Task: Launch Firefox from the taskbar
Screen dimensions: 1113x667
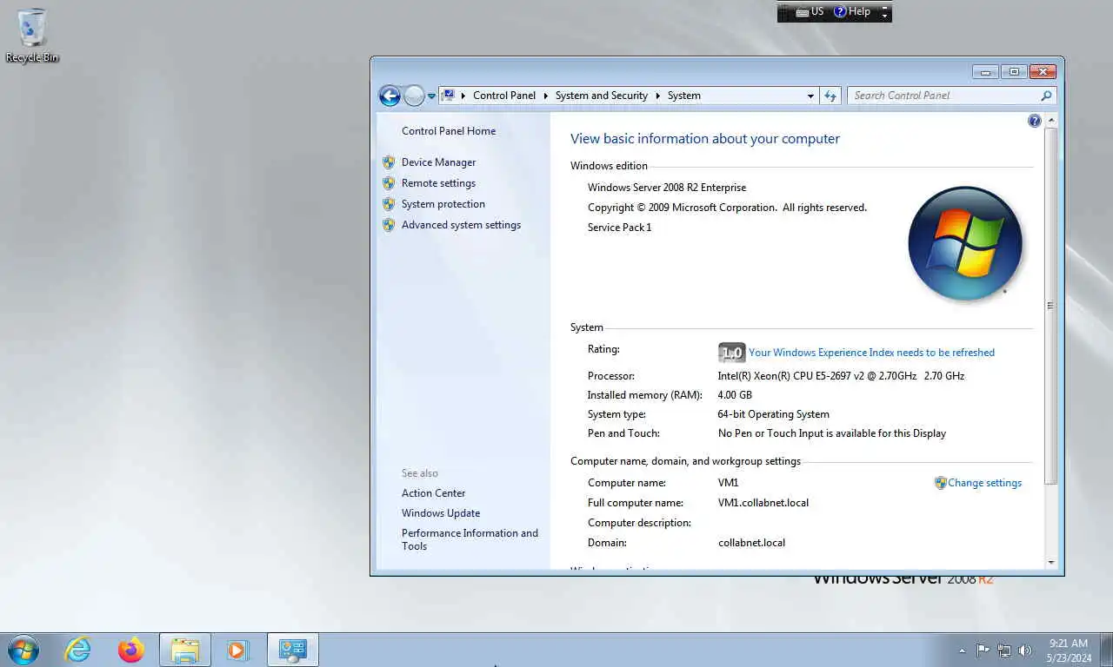Action: (x=130, y=650)
